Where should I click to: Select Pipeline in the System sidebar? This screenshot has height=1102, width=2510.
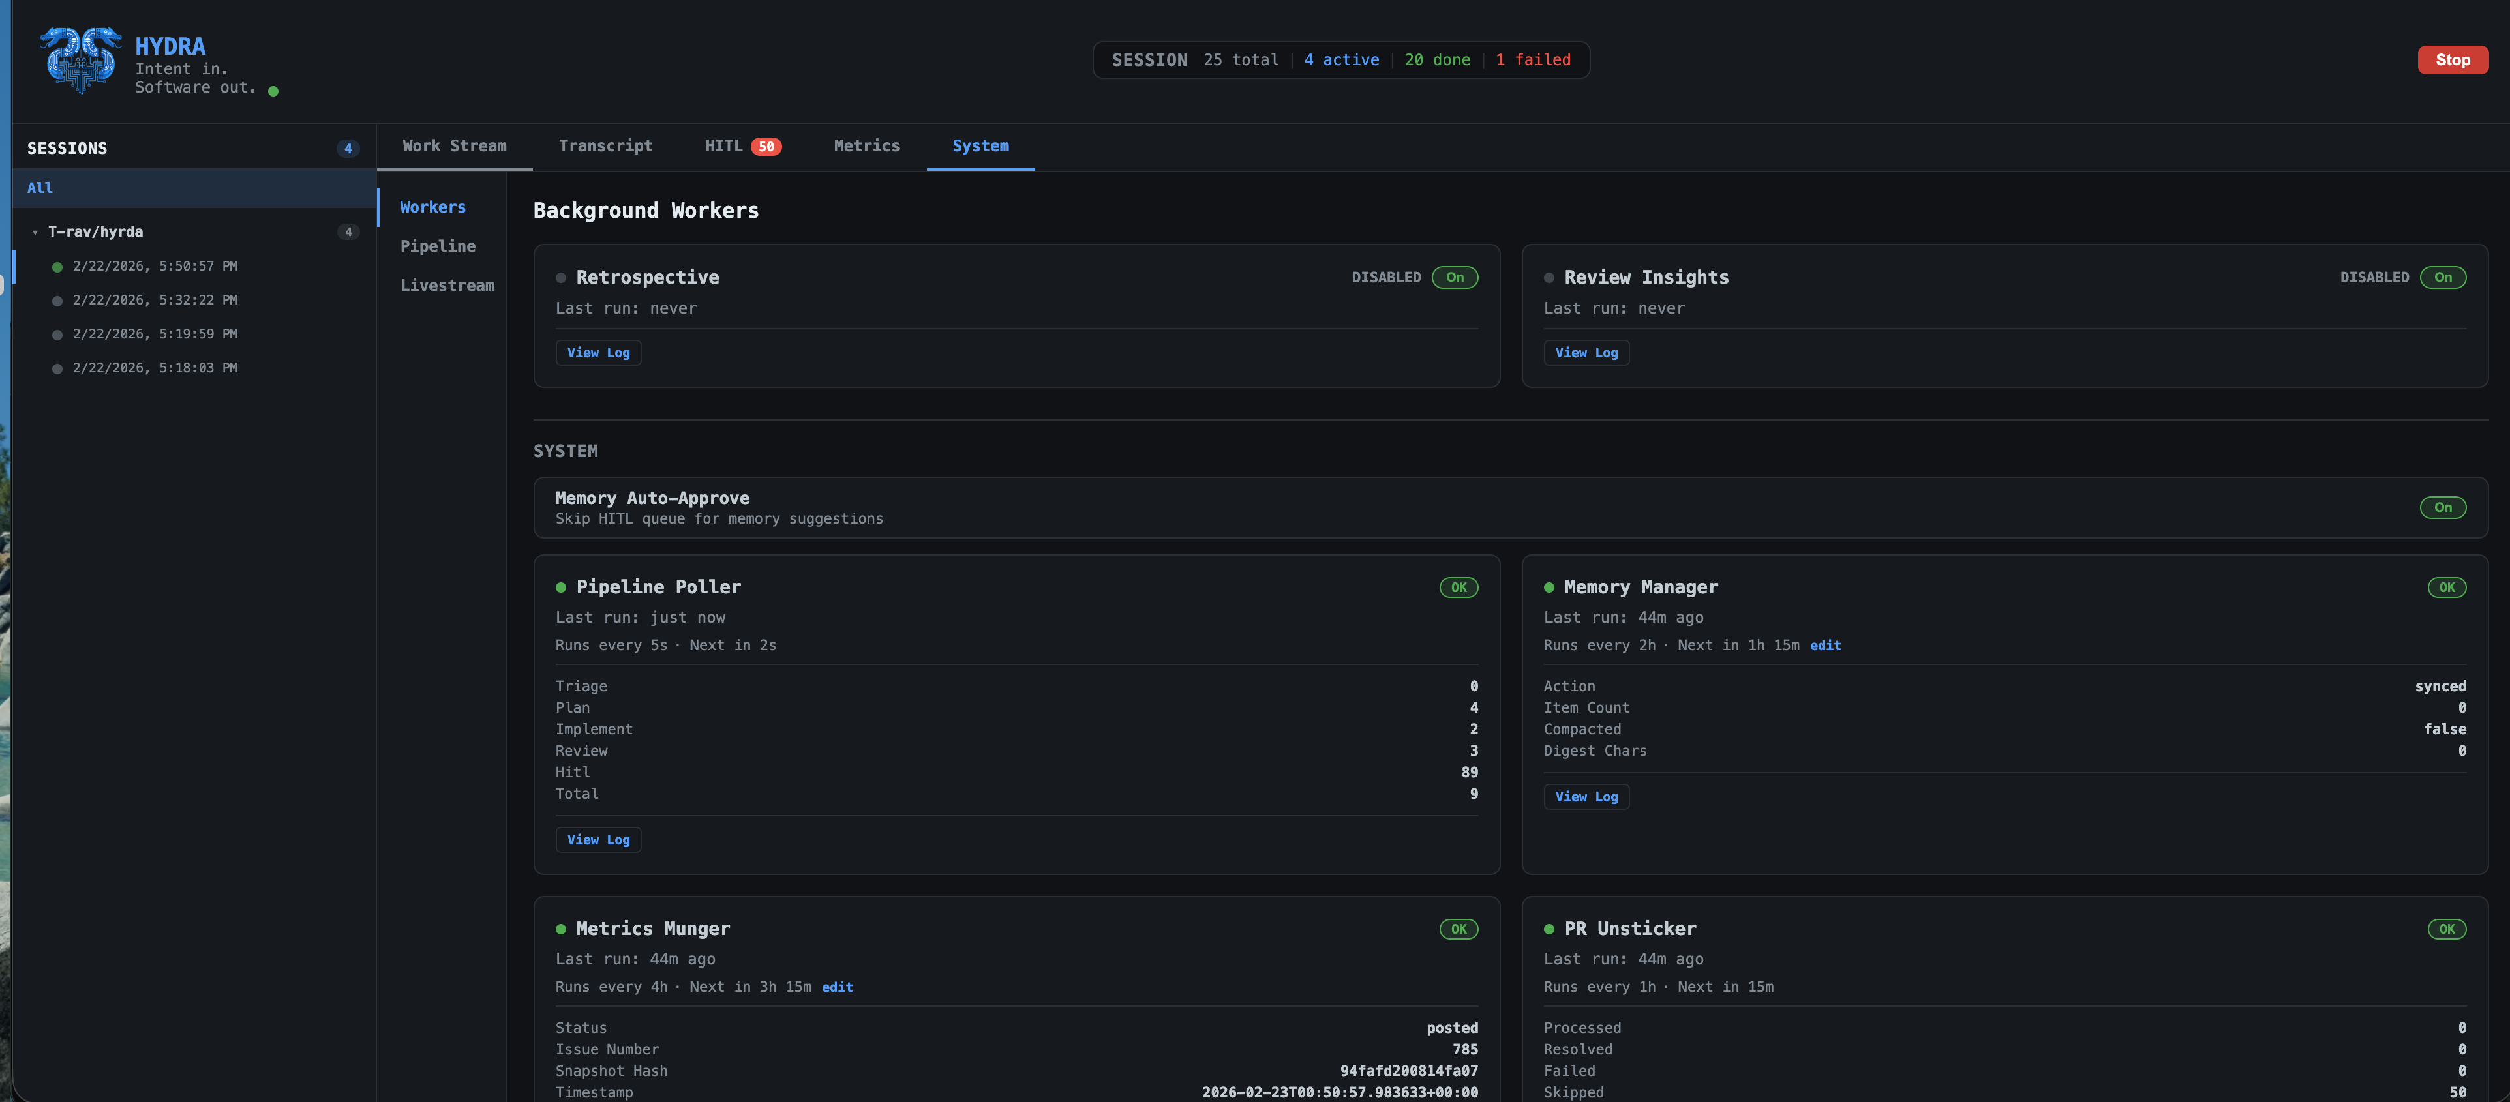tap(438, 246)
